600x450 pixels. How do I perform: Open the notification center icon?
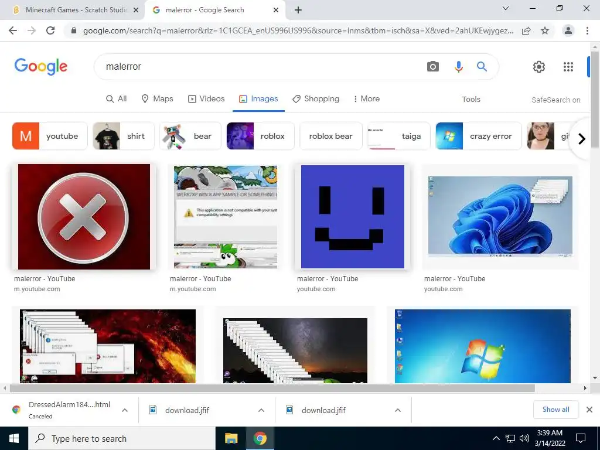click(581, 438)
